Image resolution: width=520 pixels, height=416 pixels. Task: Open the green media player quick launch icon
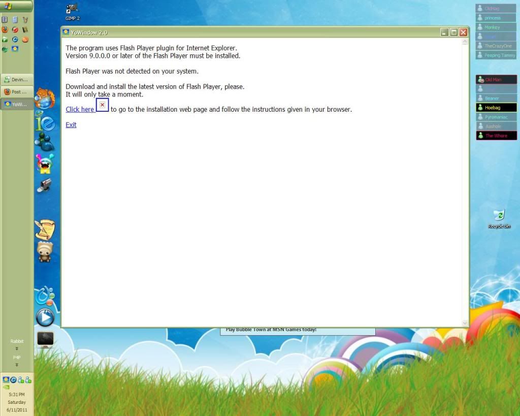coord(5,40)
